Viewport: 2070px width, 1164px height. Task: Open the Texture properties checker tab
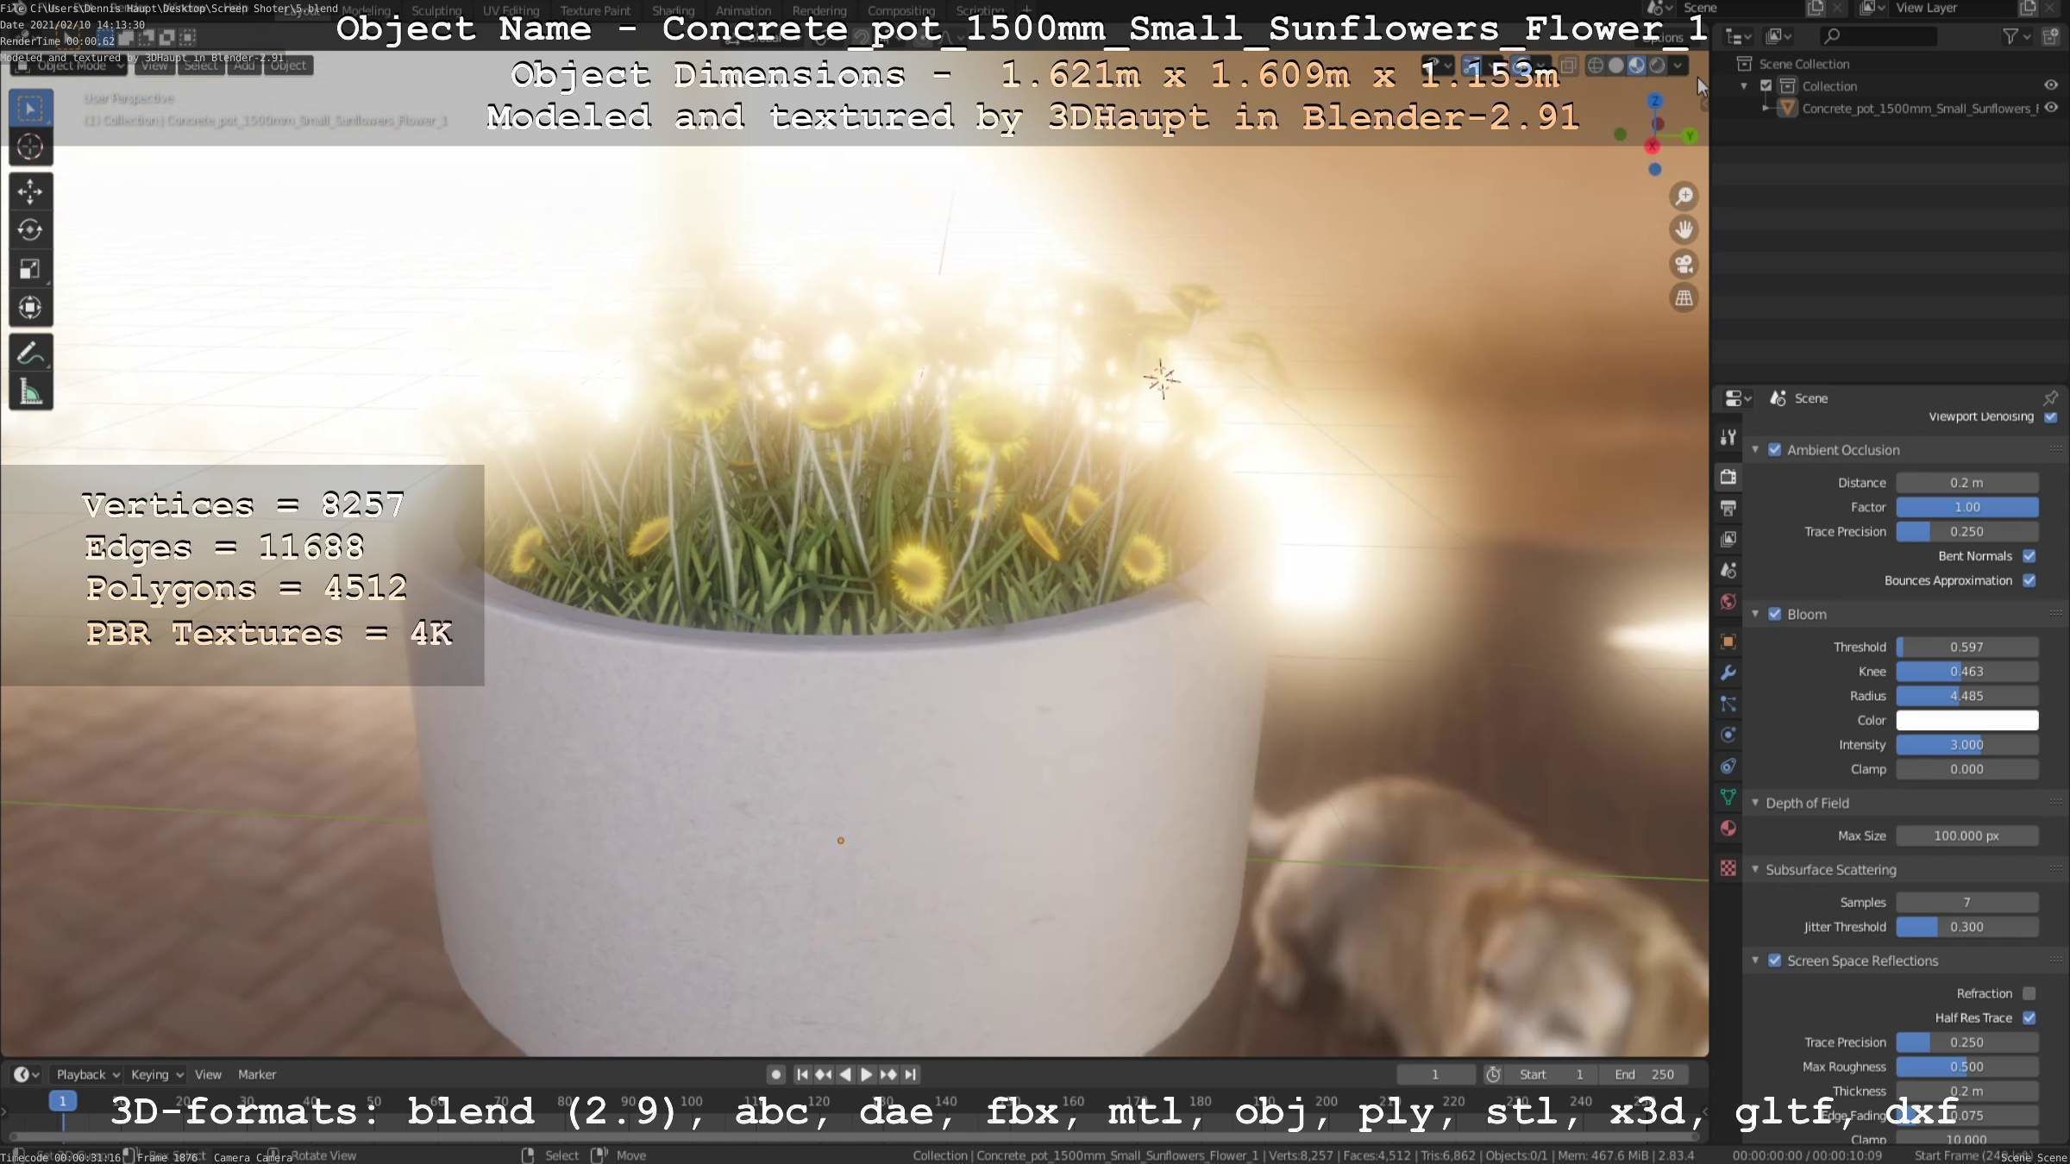pos(1728,868)
